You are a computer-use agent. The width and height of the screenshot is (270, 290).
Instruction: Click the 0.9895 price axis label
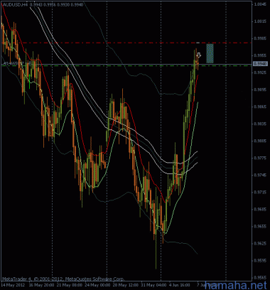point(260,90)
